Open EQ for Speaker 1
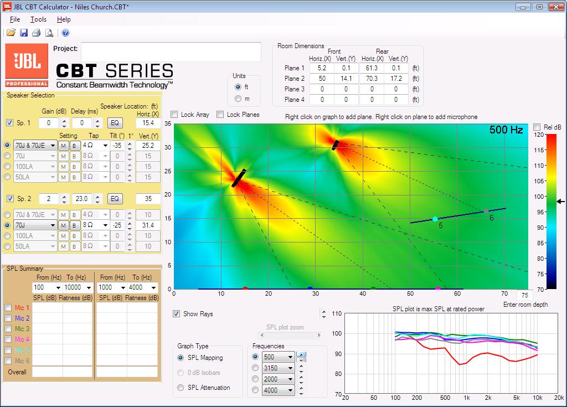This screenshot has width=567, height=407. (115, 123)
